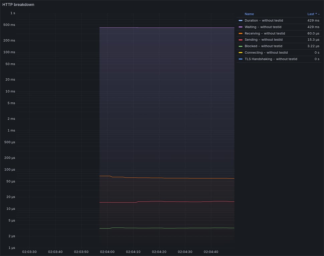The image size is (324, 256).
Task: Click the 10 ms y-axis label
Action: 10,91
